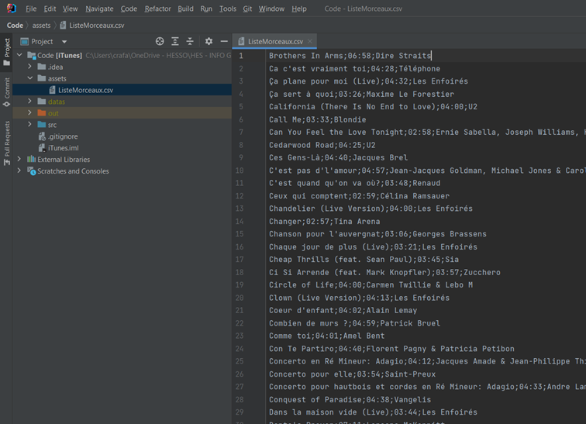Hide the Project tool window with minus icon

[x=224, y=41]
